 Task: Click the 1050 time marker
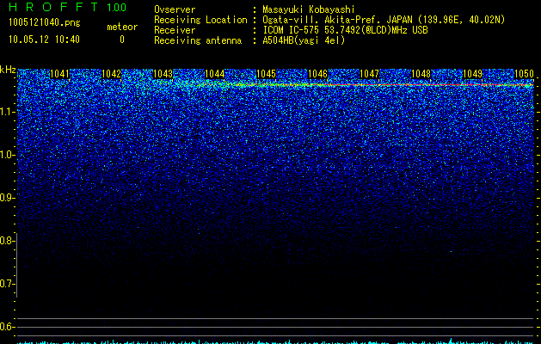524,74
